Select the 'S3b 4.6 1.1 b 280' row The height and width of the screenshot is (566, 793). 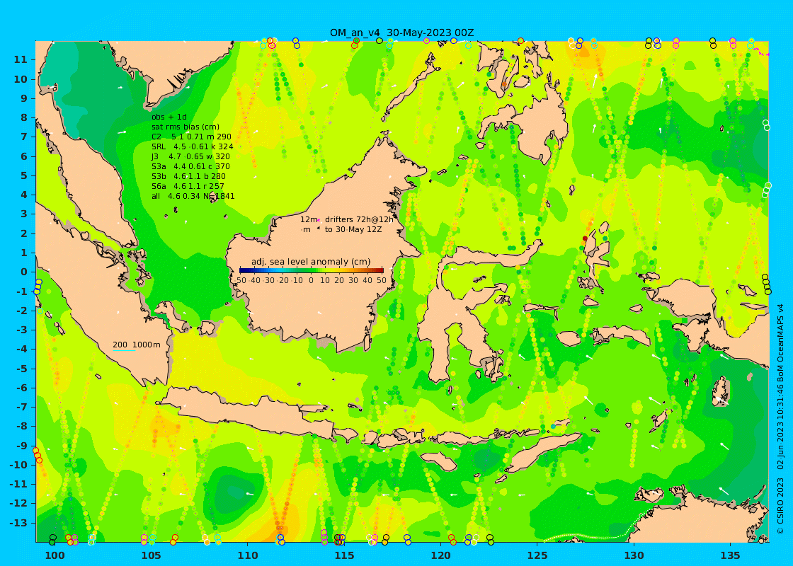[188, 176]
